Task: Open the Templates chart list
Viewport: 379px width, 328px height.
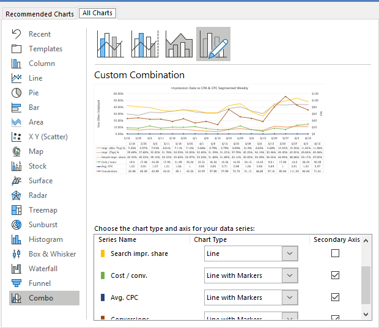Action: [x=45, y=49]
